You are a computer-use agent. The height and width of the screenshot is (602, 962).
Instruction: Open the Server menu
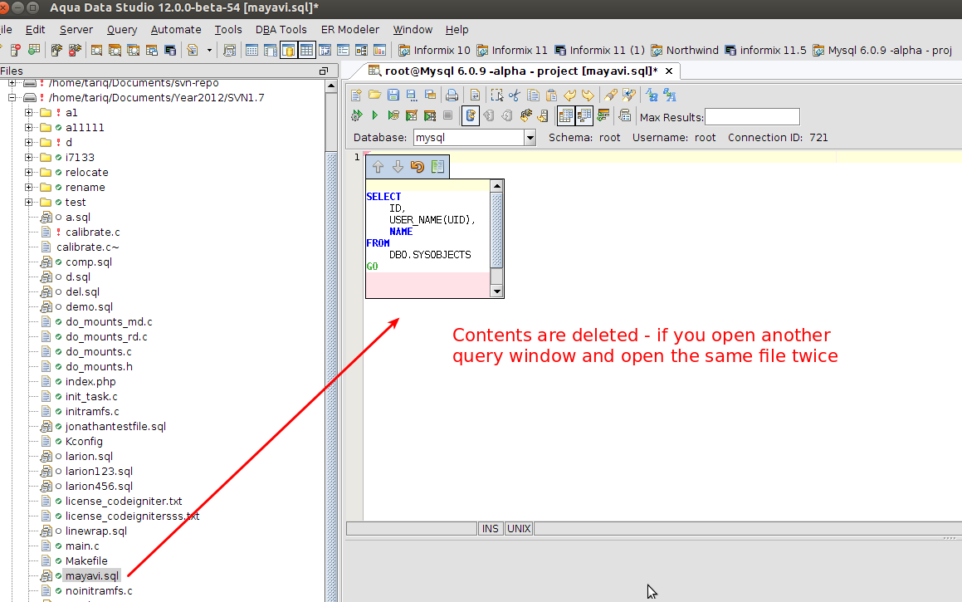coord(76,29)
